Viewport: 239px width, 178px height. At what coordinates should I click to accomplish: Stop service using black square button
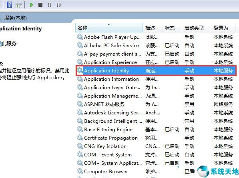click(40, 5)
